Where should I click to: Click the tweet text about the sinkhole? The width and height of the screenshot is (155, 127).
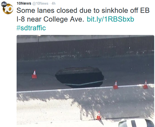pyautogui.click(x=83, y=15)
